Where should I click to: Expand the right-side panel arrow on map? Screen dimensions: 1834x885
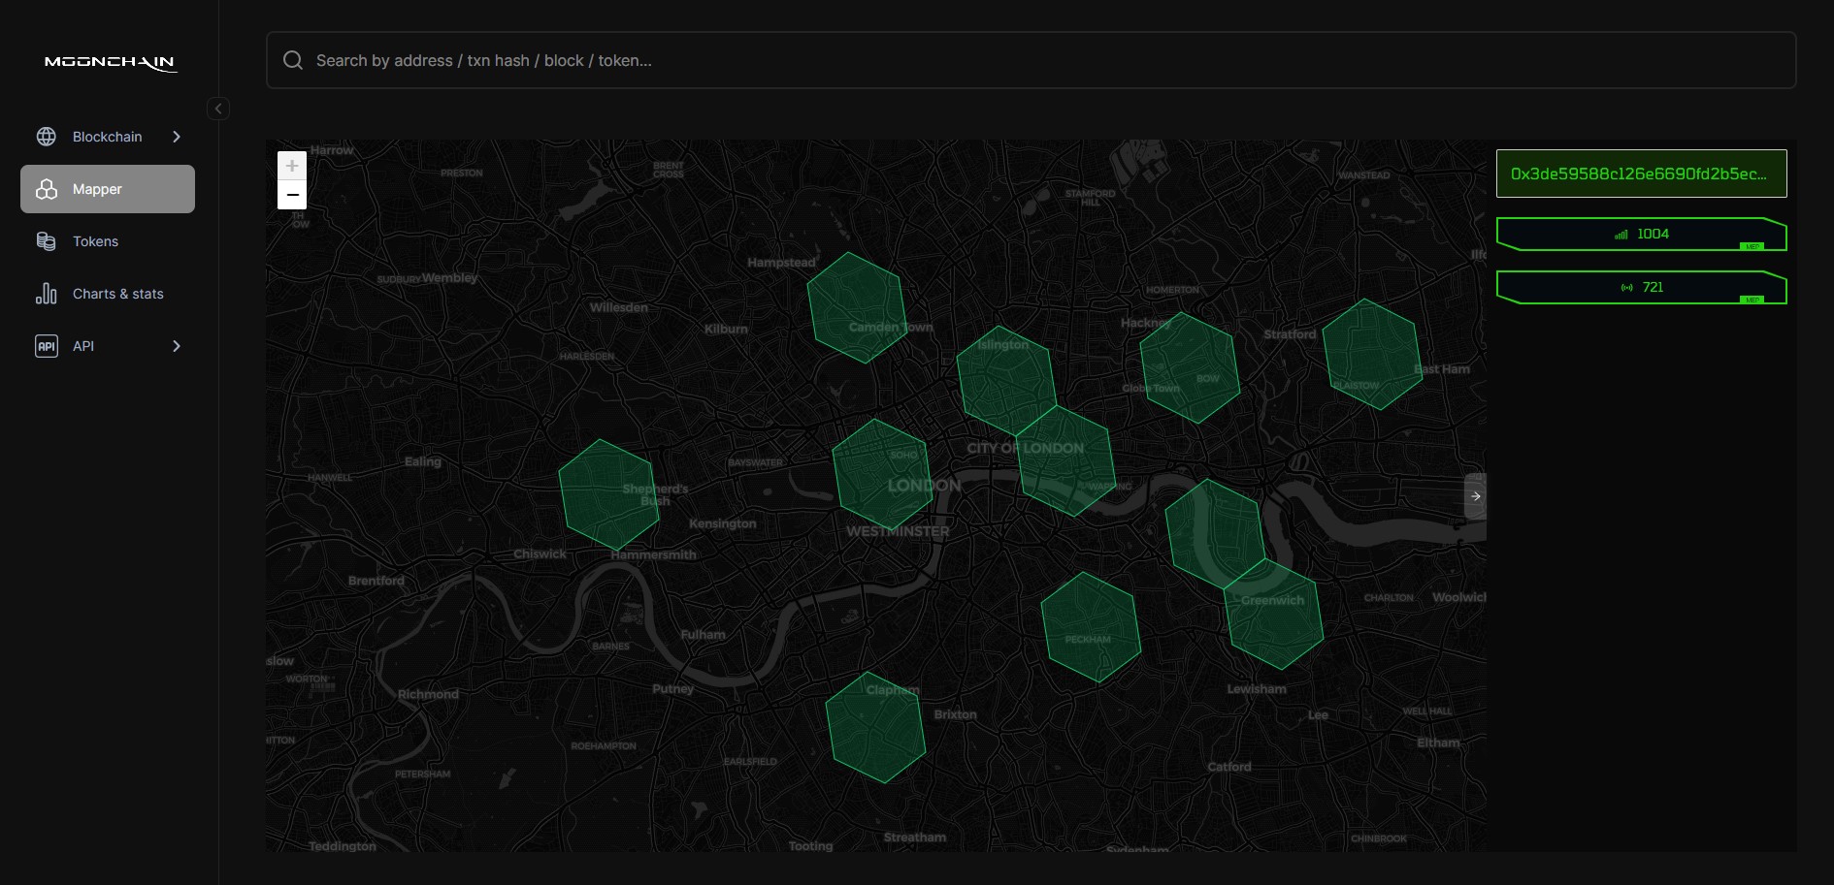coord(1474,496)
